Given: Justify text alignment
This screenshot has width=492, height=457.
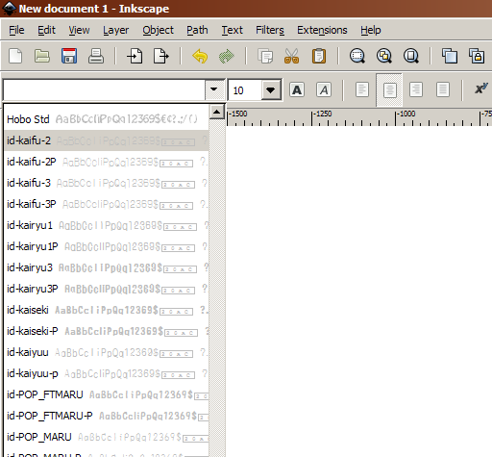Looking at the screenshot, I should [x=443, y=89].
